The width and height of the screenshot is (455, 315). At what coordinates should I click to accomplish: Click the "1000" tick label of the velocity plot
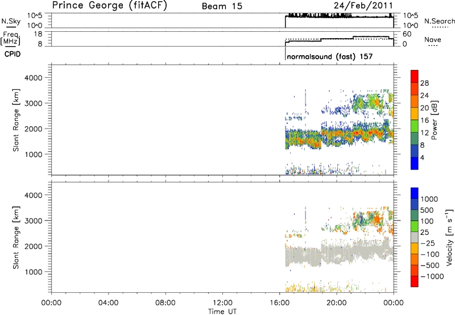(x=34, y=272)
